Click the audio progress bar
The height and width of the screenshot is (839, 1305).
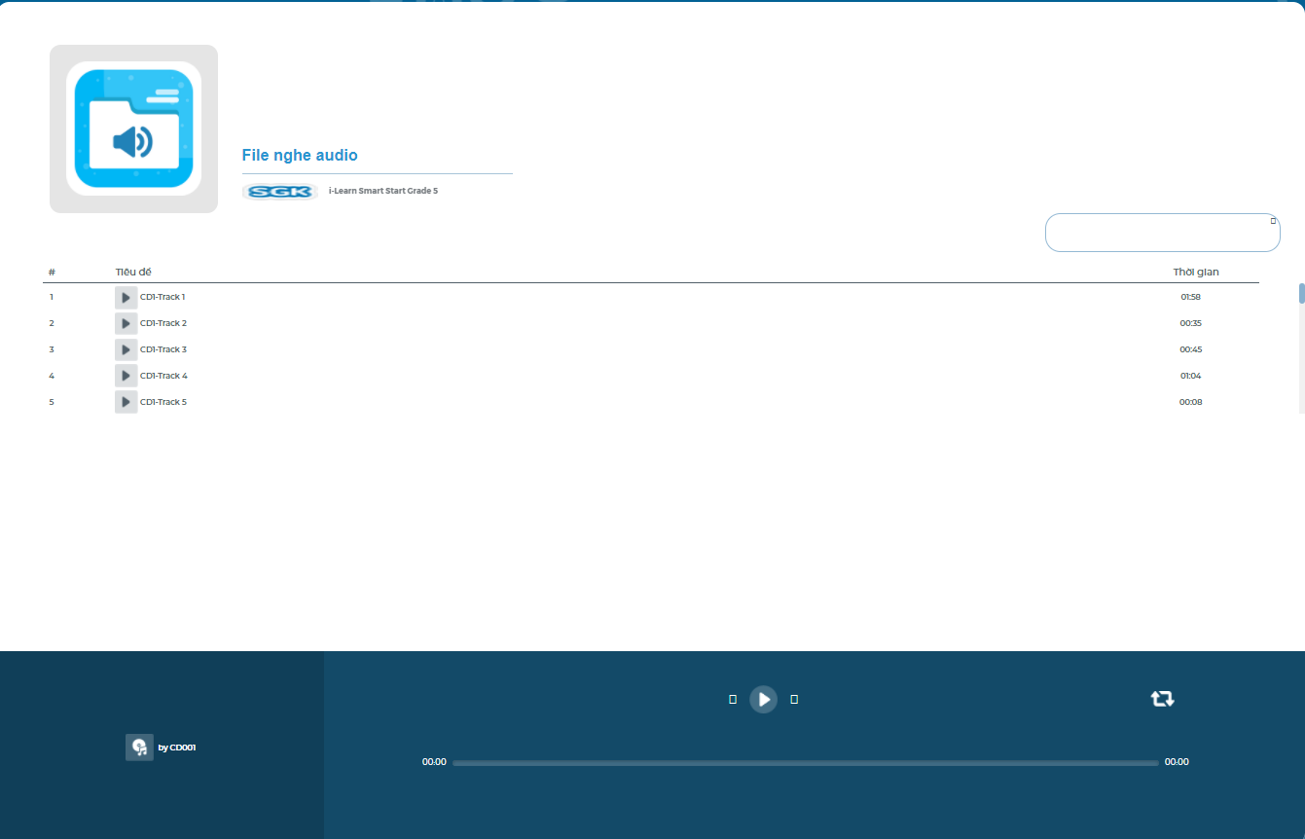[x=806, y=763]
